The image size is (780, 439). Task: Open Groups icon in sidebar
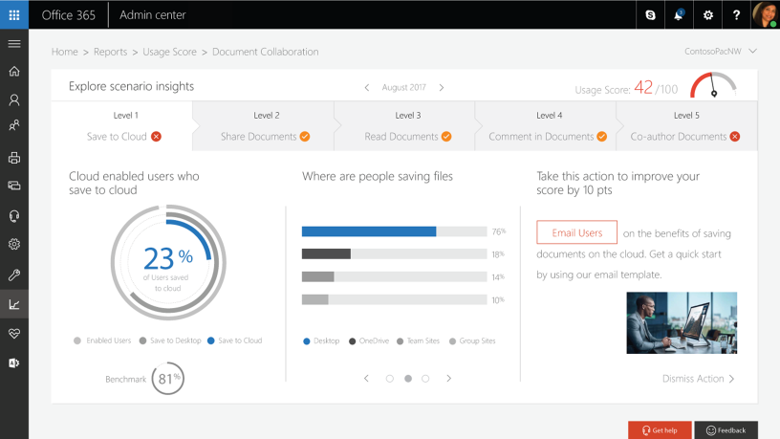pos(14,125)
